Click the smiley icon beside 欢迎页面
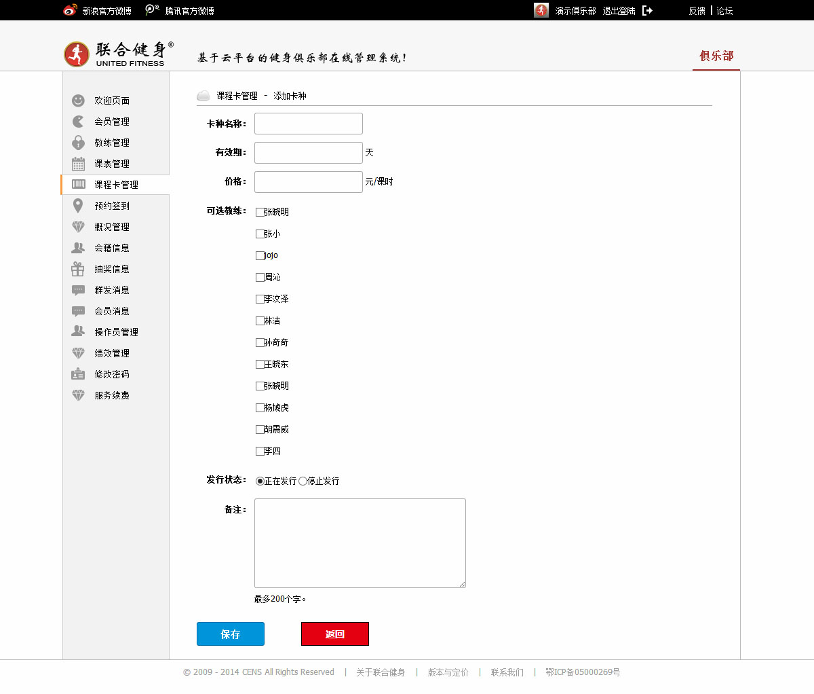The image size is (814, 694). [78, 101]
